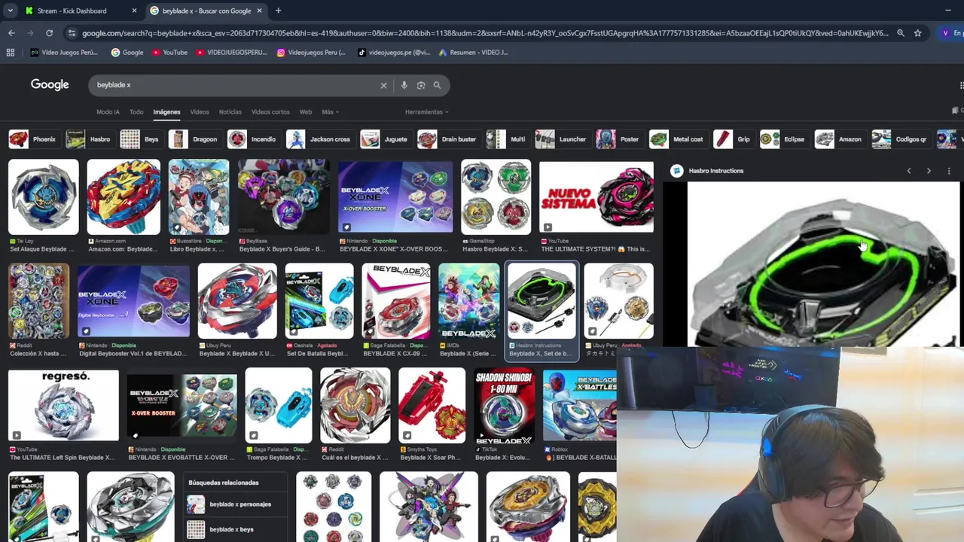This screenshot has height=542, width=964.
Task: Click the address bar URL
Action: coord(485,33)
